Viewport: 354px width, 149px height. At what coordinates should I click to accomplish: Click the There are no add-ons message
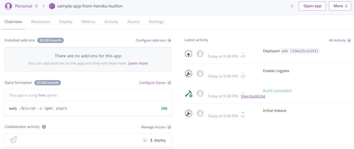pyautogui.click(x=88, y=56)
